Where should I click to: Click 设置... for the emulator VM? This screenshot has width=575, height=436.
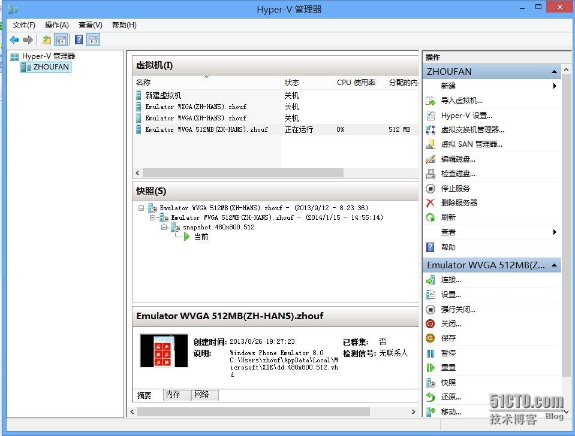tap(451, 295)
